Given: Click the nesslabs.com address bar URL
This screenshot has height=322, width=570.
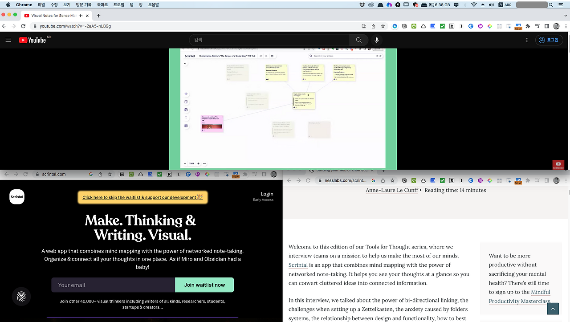Looking at the screenshot, I should pyautogui.click(x=345, y=180).
